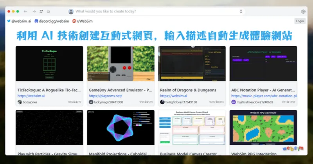Like TicTacRogue via the heart icon
Screen dimensions: 313x164
click(x=69, y=102)
